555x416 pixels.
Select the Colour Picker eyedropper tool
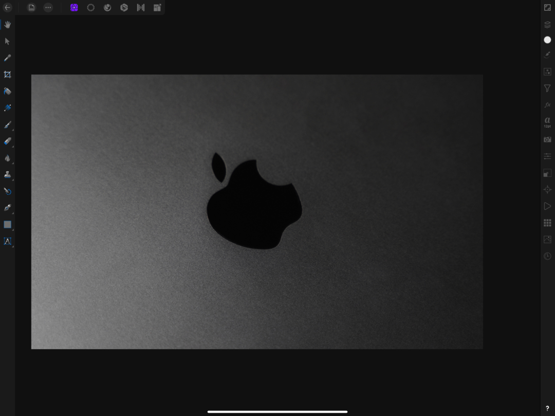pyautogui.click(x=7, y=58)
